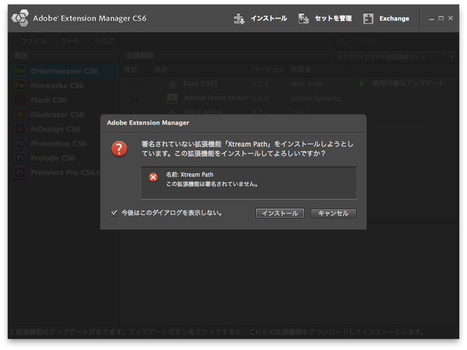Uncheck 今後はこのダイアログを表示しない checkbox
This screenshot has height=350, width=467.
pyautogui.click(x=114, y=213)
